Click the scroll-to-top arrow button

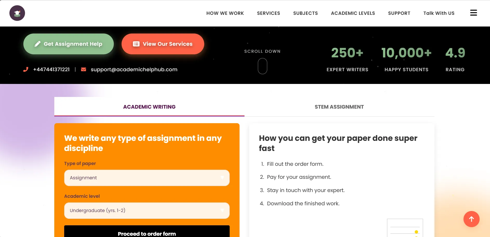pyautogui.click(x=471, y=219)
